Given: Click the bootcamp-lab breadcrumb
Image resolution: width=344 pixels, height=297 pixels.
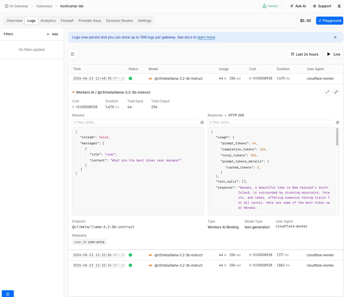Looking at the screenshot, I should coord(72,6).
